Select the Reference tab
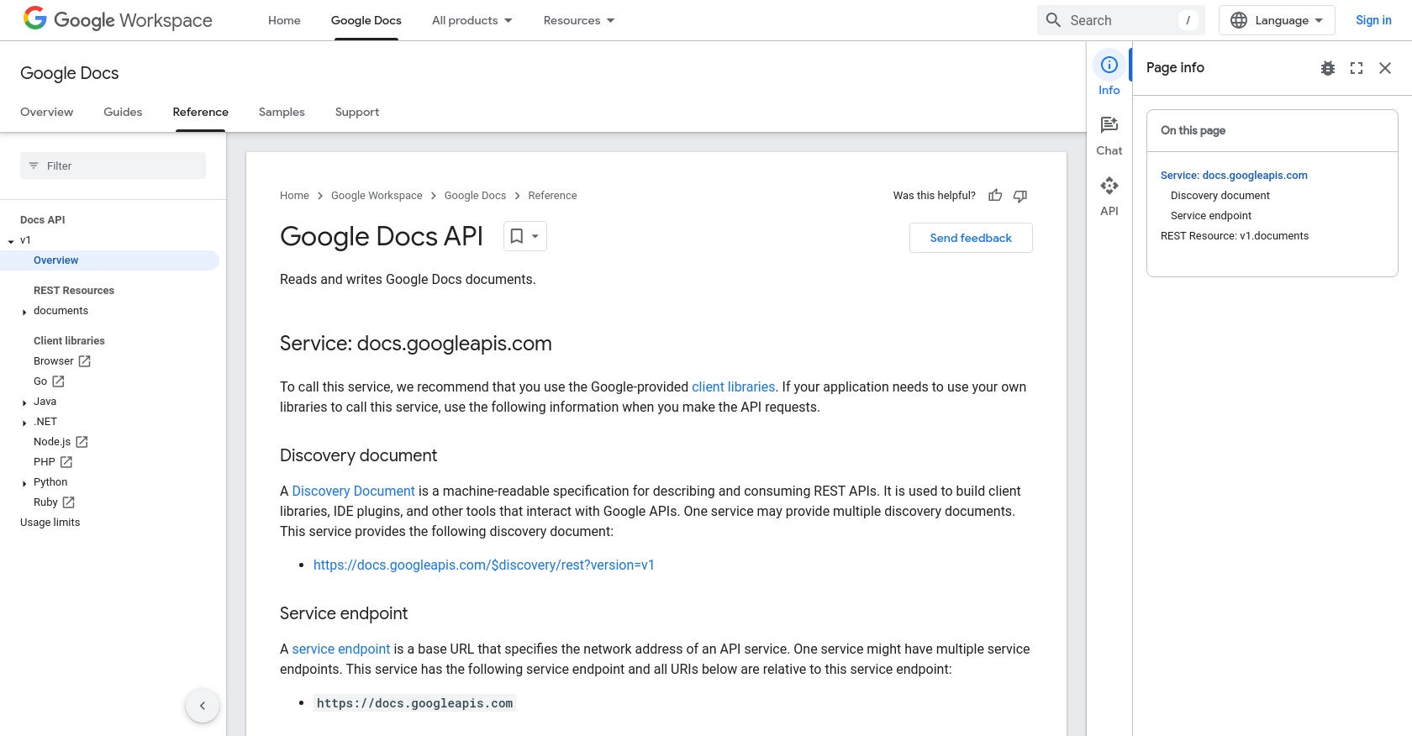Screen dimensions: 1412x736 click(200, 112)
